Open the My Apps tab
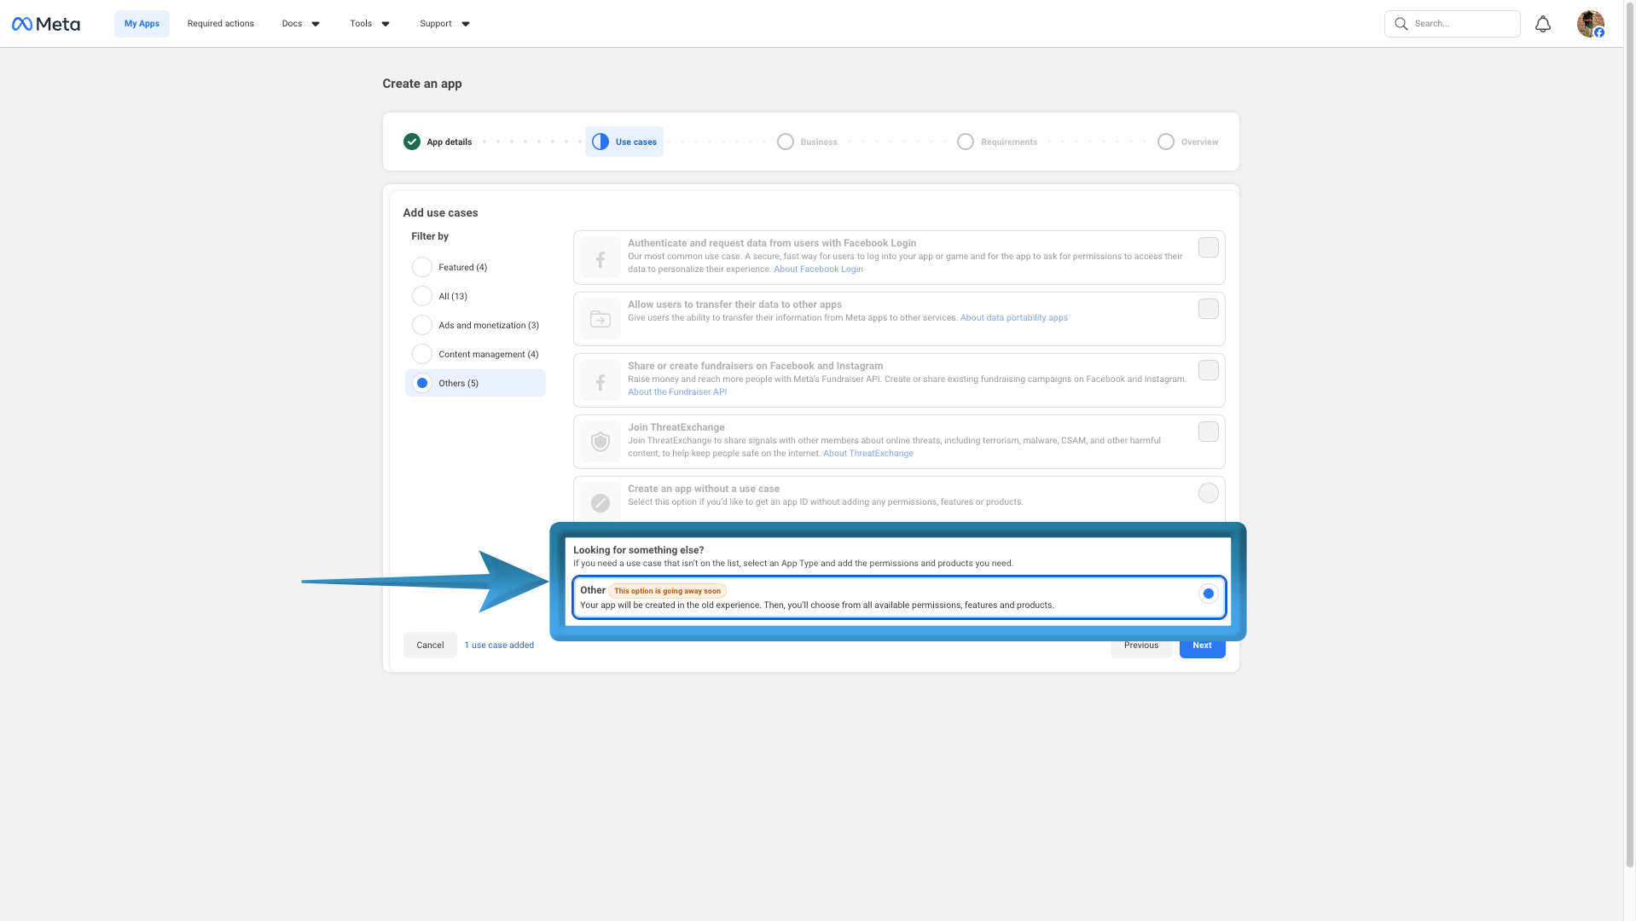Screen dimensions: 1636x921 coord(142,24)
